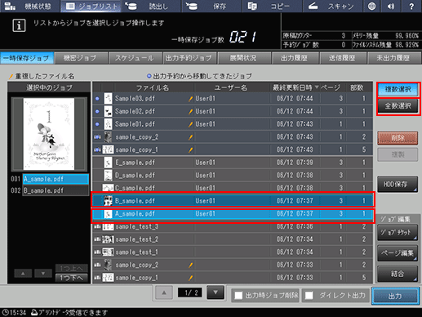Open the スケジュール tab
The width and height of the screenshot is (422, 317).
click(135, 58)
